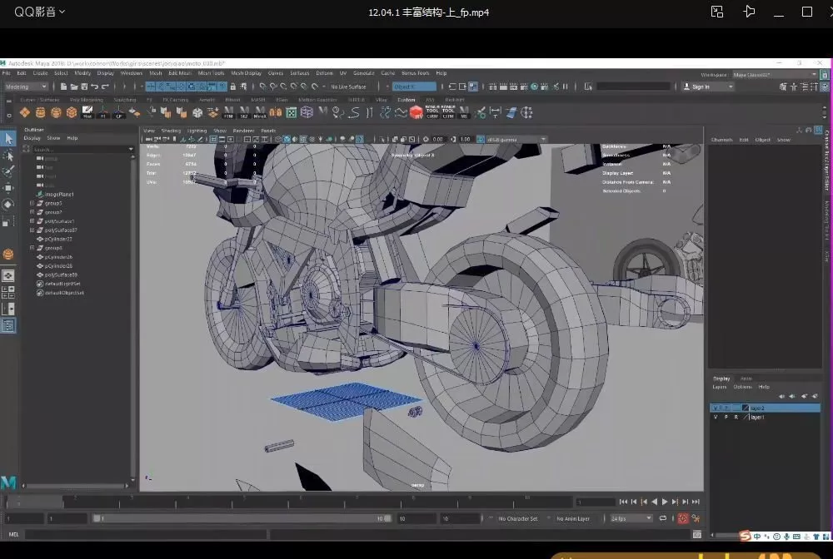Click No Live Surface field
The image size is (833, 559).
pyautogui.click(x=348, y=87)
